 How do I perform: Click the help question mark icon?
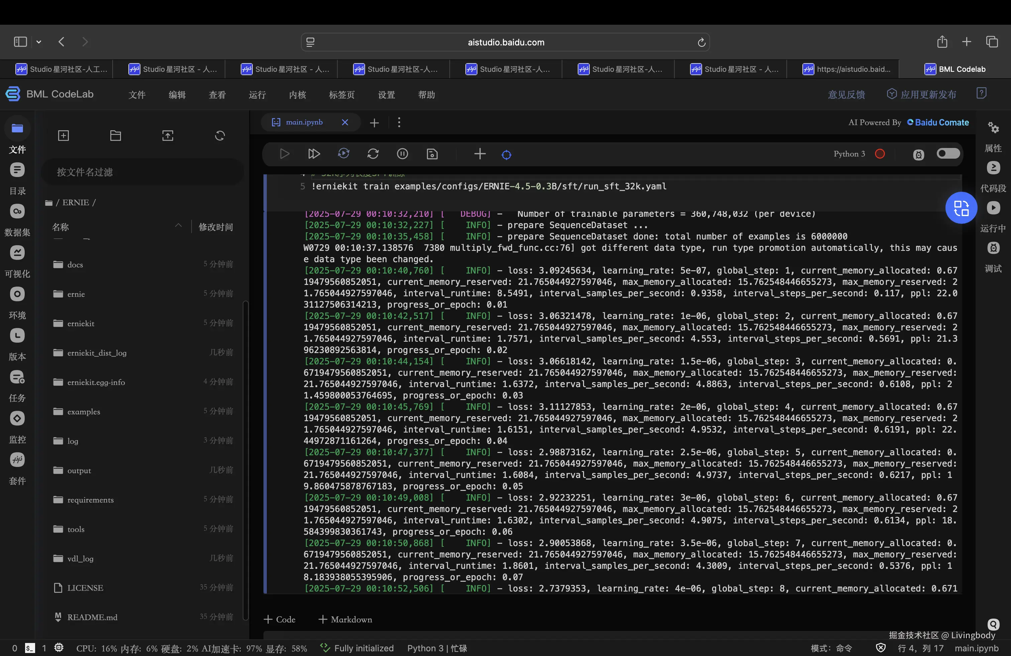pyautogui.click(x=982, y=93)
